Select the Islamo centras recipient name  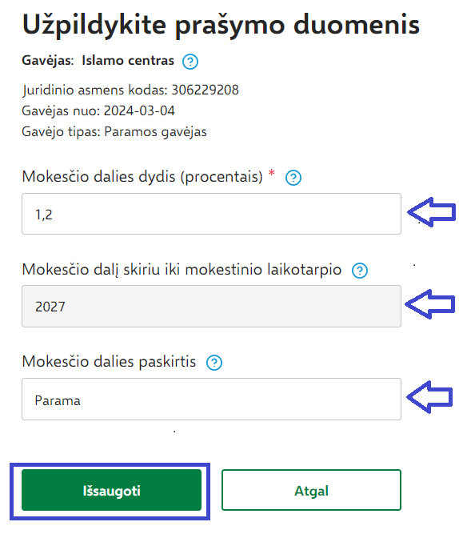pyautogui.click(x=128, y=60)
